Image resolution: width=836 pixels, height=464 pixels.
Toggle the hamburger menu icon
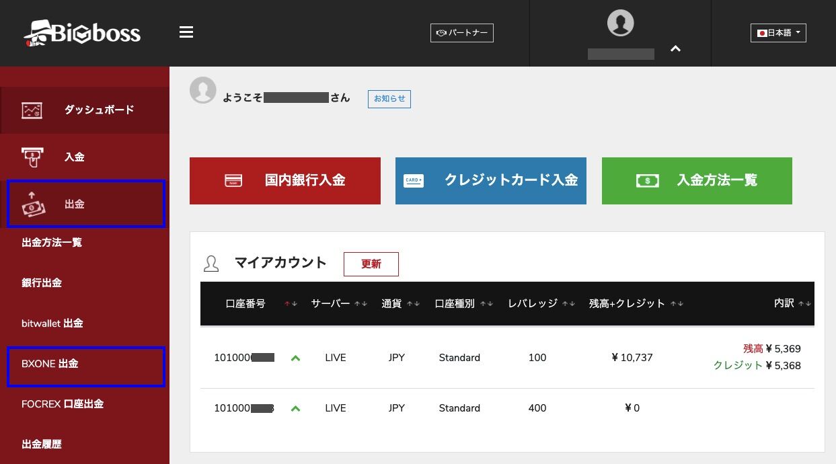(186, 32)
